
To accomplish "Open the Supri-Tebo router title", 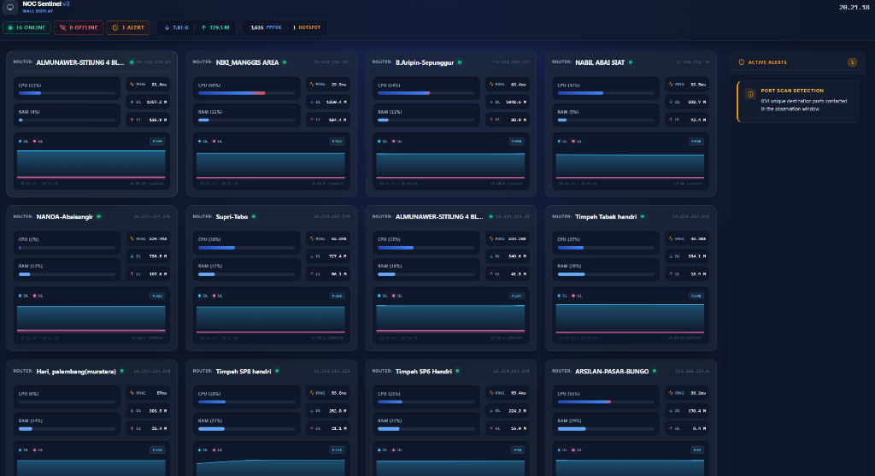I will [x=232, y=216].
